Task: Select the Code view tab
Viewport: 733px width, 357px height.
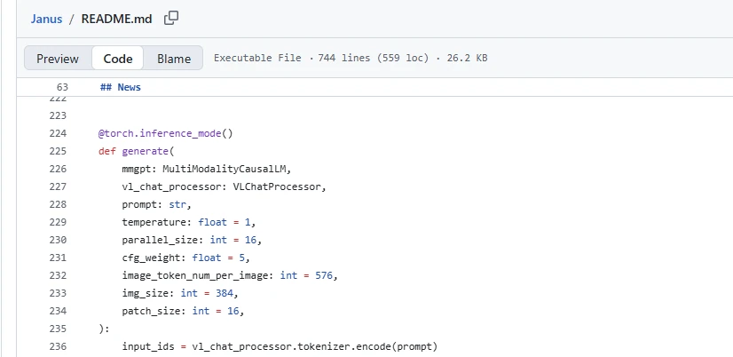Action: (118, 59)
